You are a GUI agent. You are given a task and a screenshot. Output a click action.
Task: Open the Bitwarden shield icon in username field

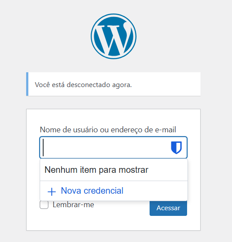coord(176,148)
